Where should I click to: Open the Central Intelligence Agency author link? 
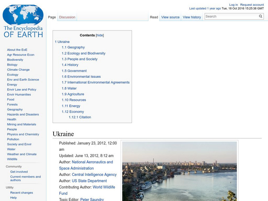pos(95,174)
